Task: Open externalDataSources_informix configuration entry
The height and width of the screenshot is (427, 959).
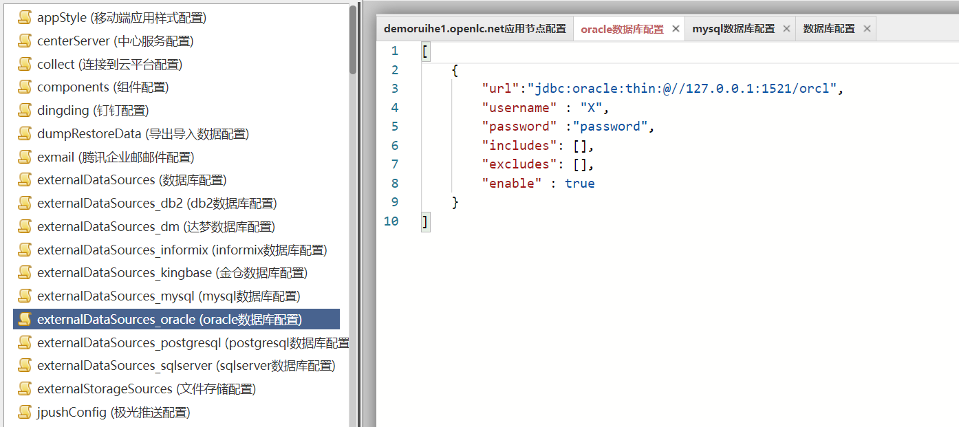Action: click(182, 250)
